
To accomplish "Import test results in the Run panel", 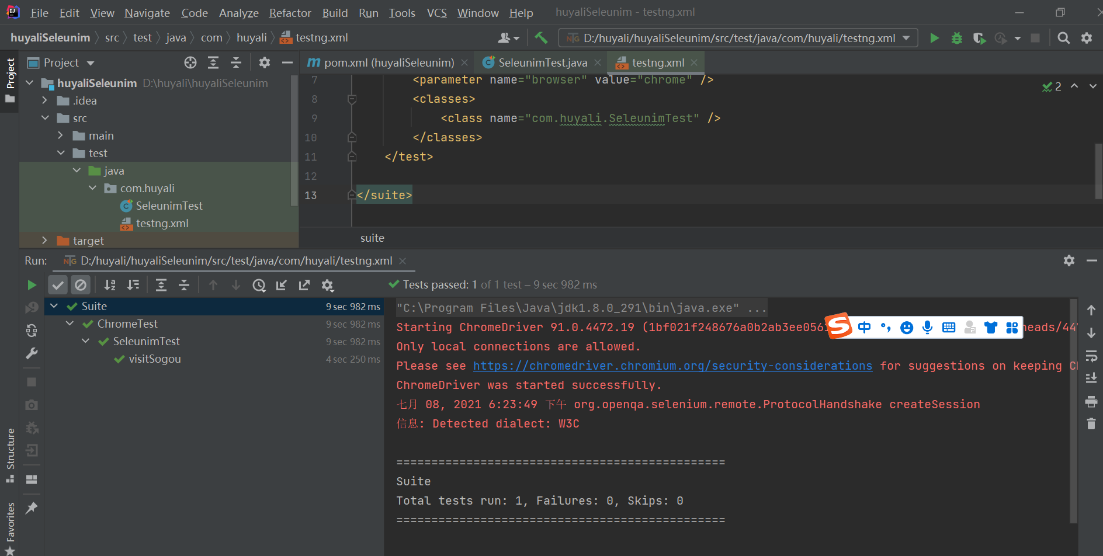I will [x=282, y=285].
